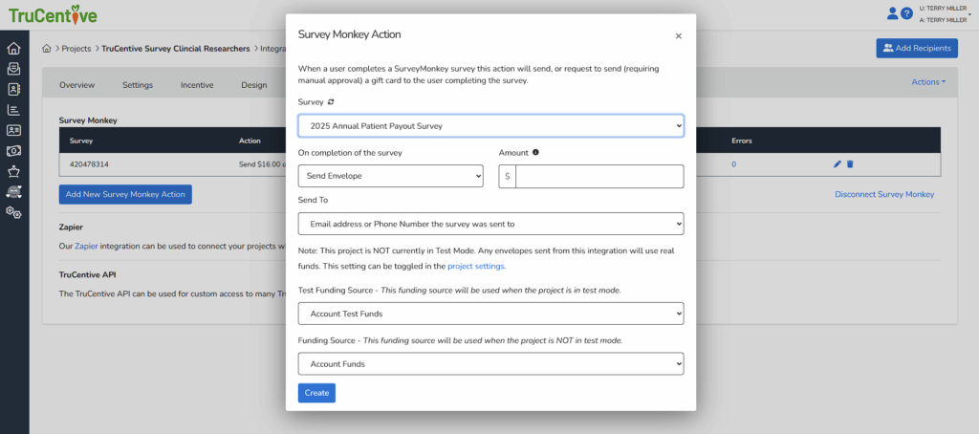
Task: Switch to the Overview tab
Action: [77, 85]
